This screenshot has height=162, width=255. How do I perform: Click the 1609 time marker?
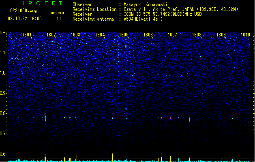pyautogui.click(x=221, y=35)
